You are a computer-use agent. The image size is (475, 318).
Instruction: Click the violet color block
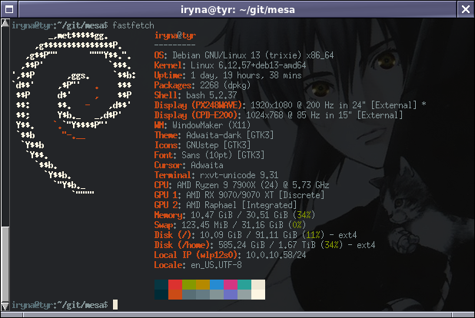(231, 295)
